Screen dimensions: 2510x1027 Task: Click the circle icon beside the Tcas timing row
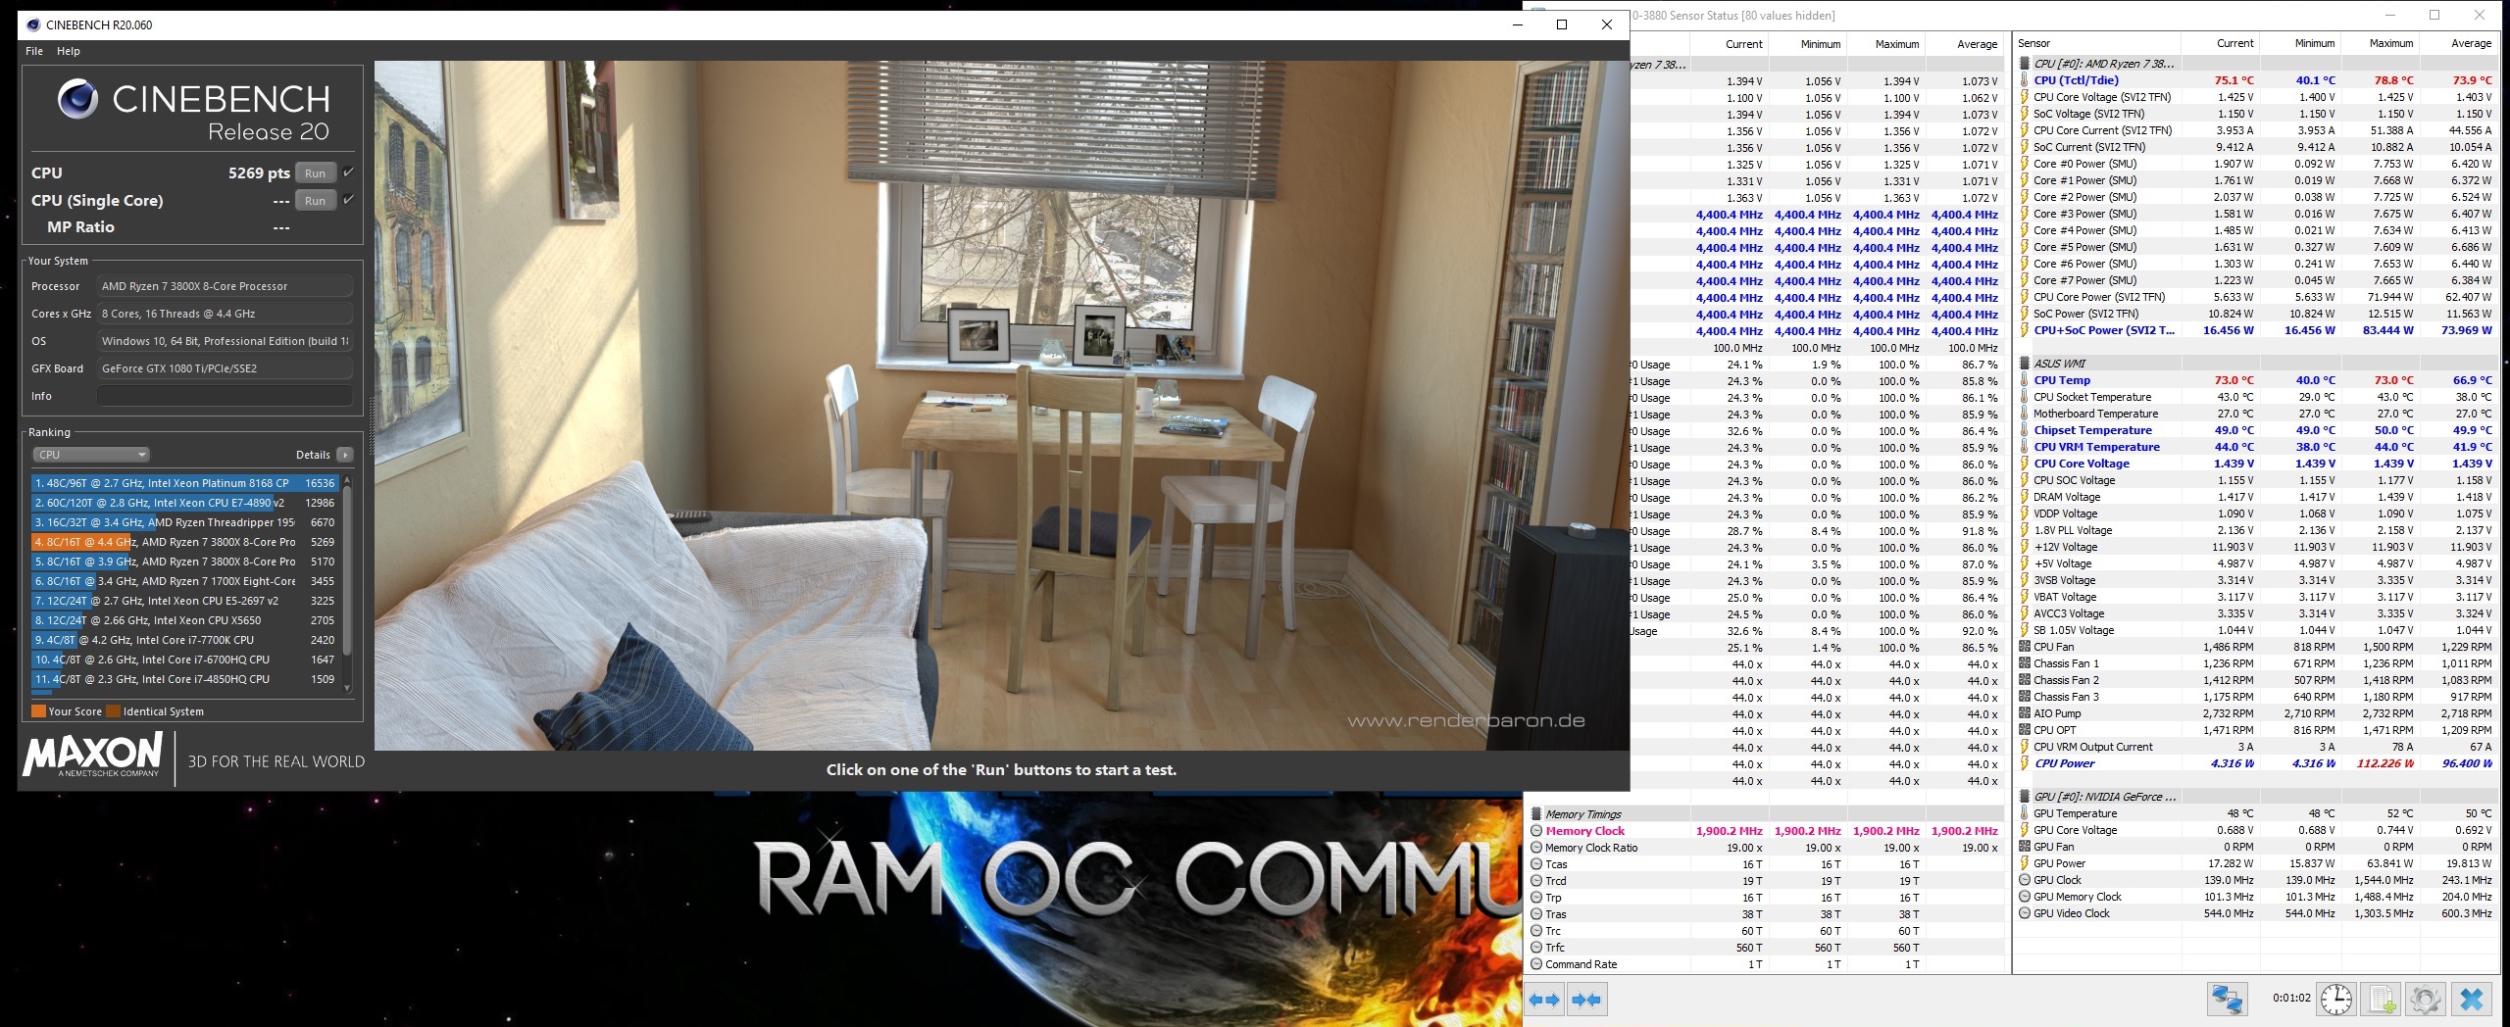click(1536, 864)
